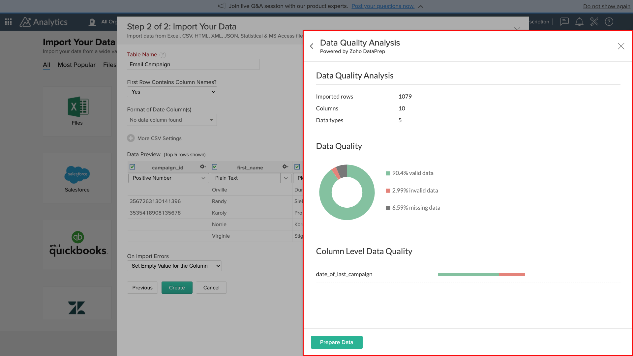Click the Prepare Data button
Viewport: 633px width, 356px height.
click(x=337, y=342)
